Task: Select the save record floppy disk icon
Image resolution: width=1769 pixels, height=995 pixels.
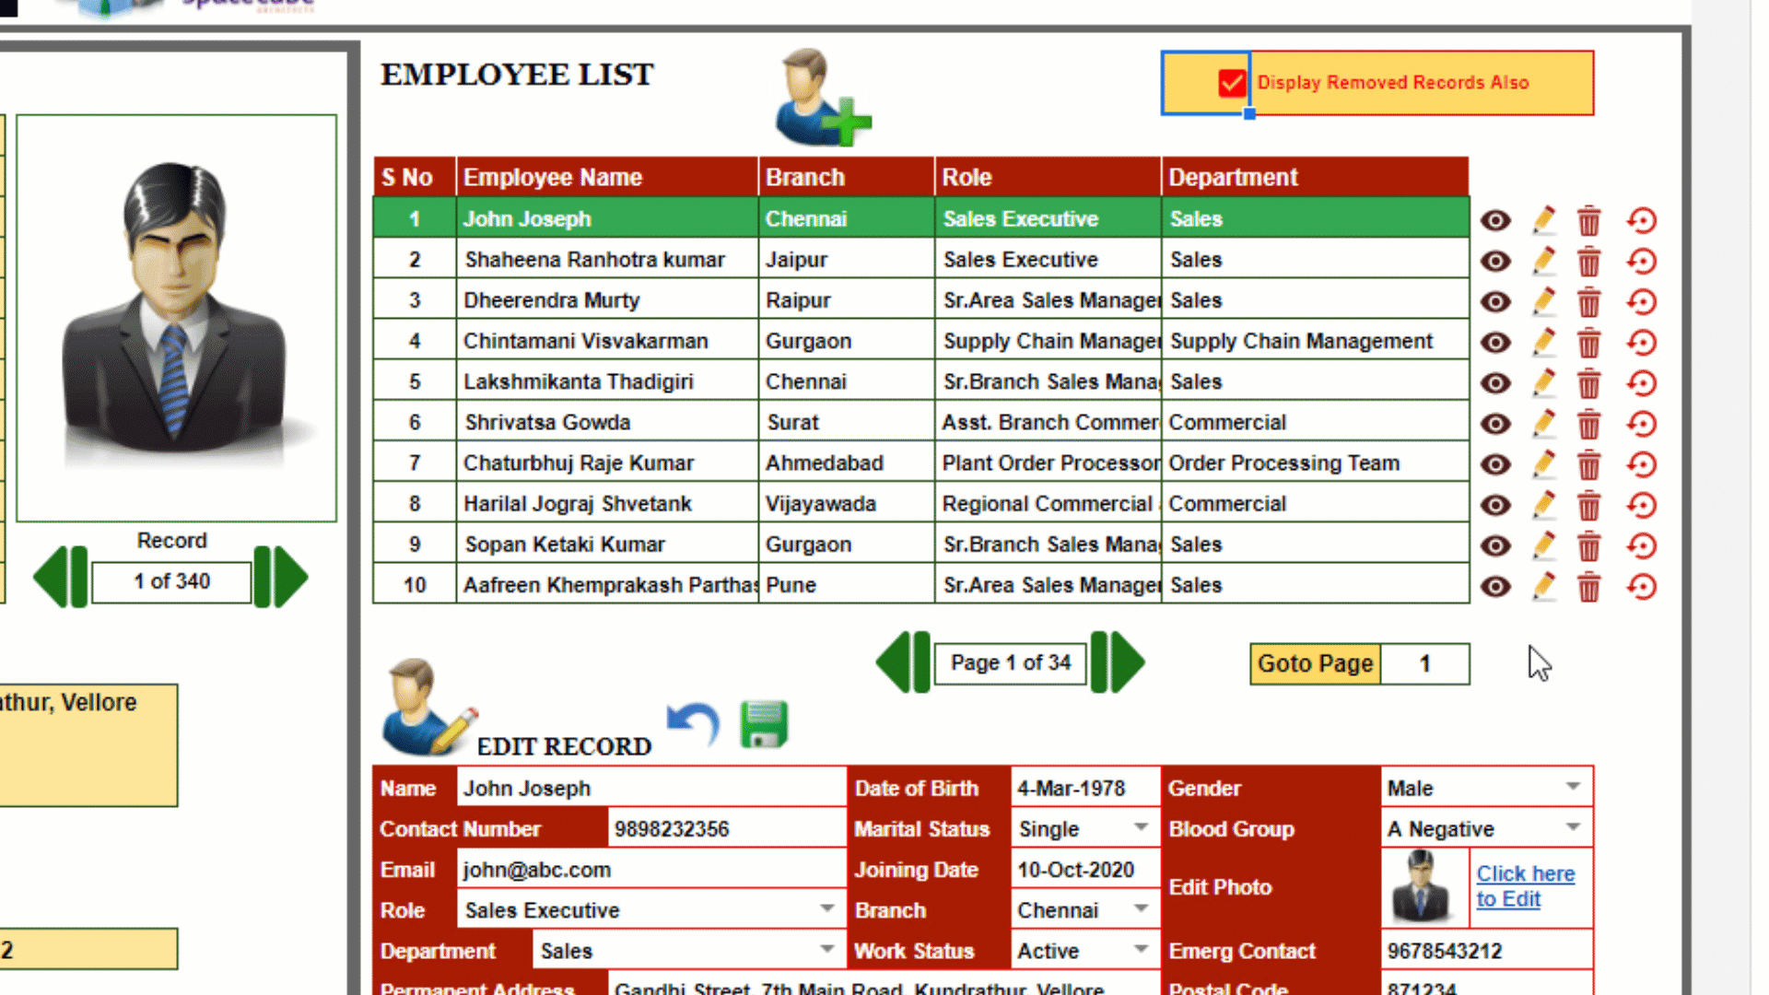Action: click(x=763, y=725)
